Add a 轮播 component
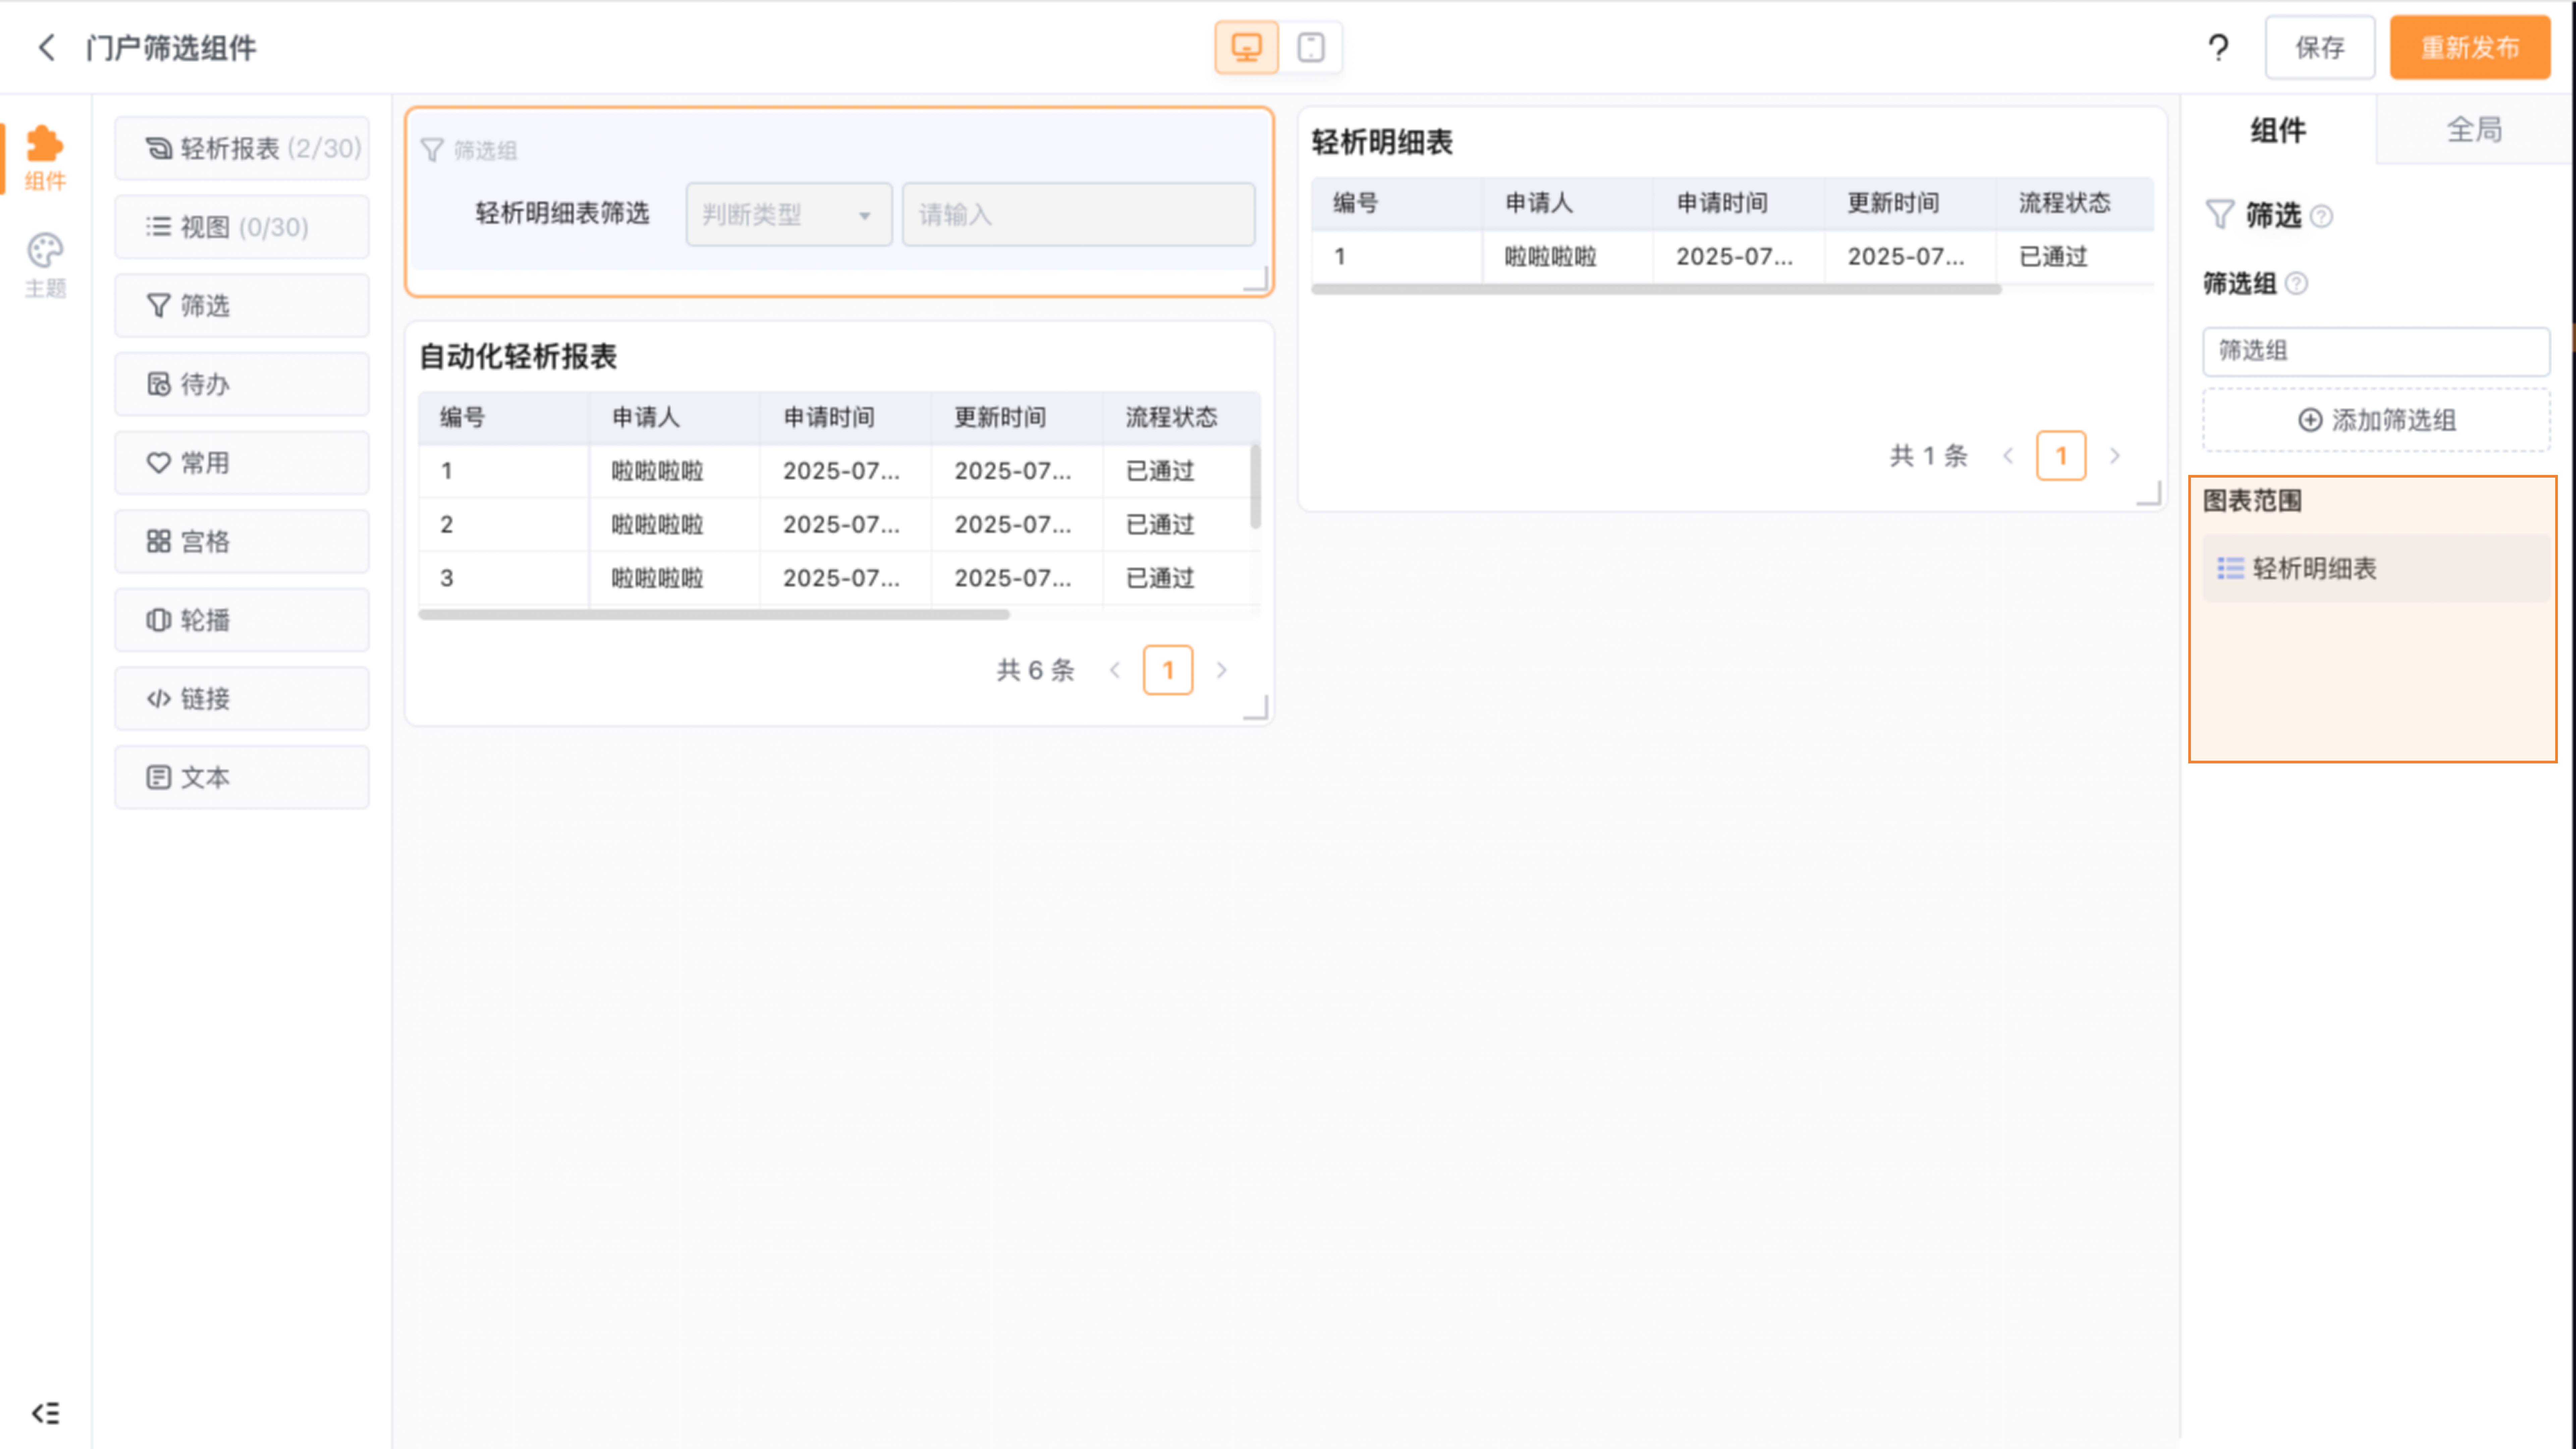The height and width of the screenshot is (1449, 2576). pos(242,620)
